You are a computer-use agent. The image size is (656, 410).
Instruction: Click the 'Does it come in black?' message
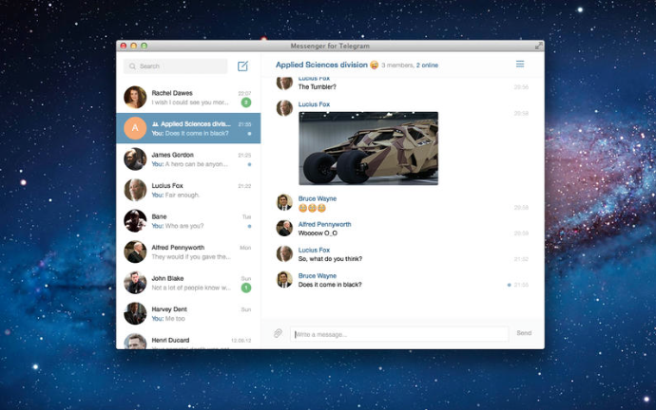330,285
